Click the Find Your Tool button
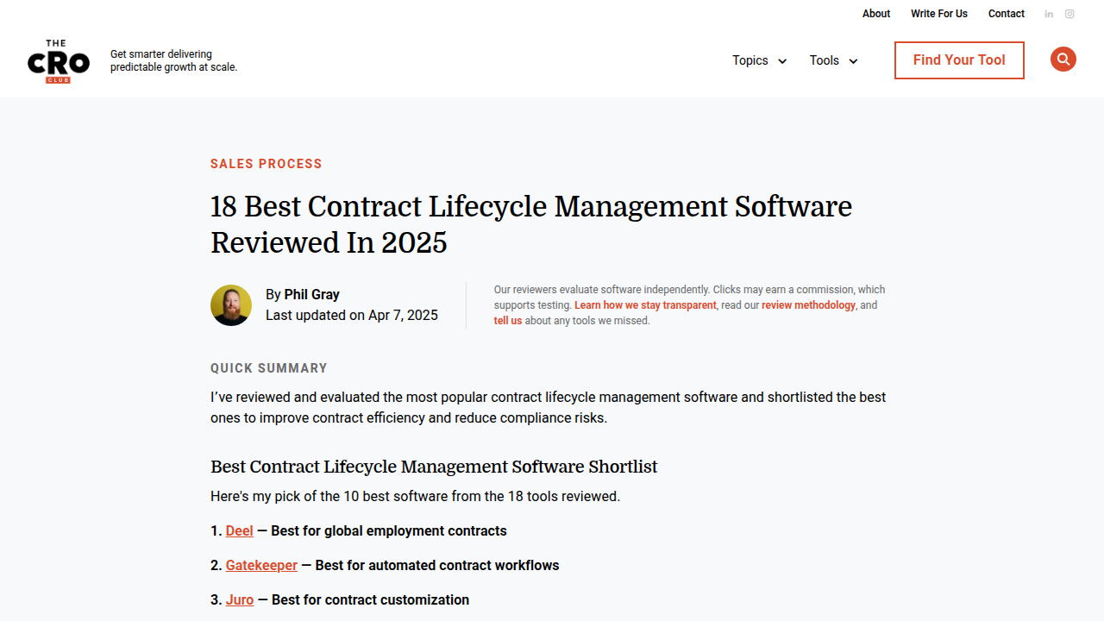The height and width of the screenshot is (621, 1104). coord(959,60)
